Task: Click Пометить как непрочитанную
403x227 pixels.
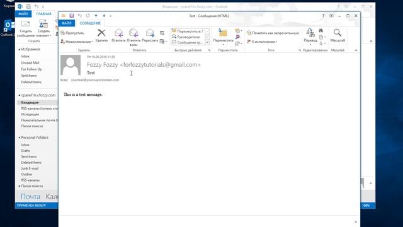Action: point(273,33)
